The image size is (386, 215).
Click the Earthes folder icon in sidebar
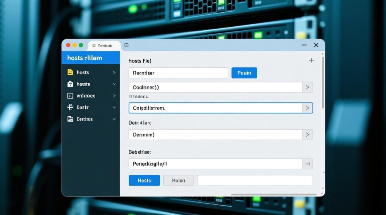[x=70, y=119]
